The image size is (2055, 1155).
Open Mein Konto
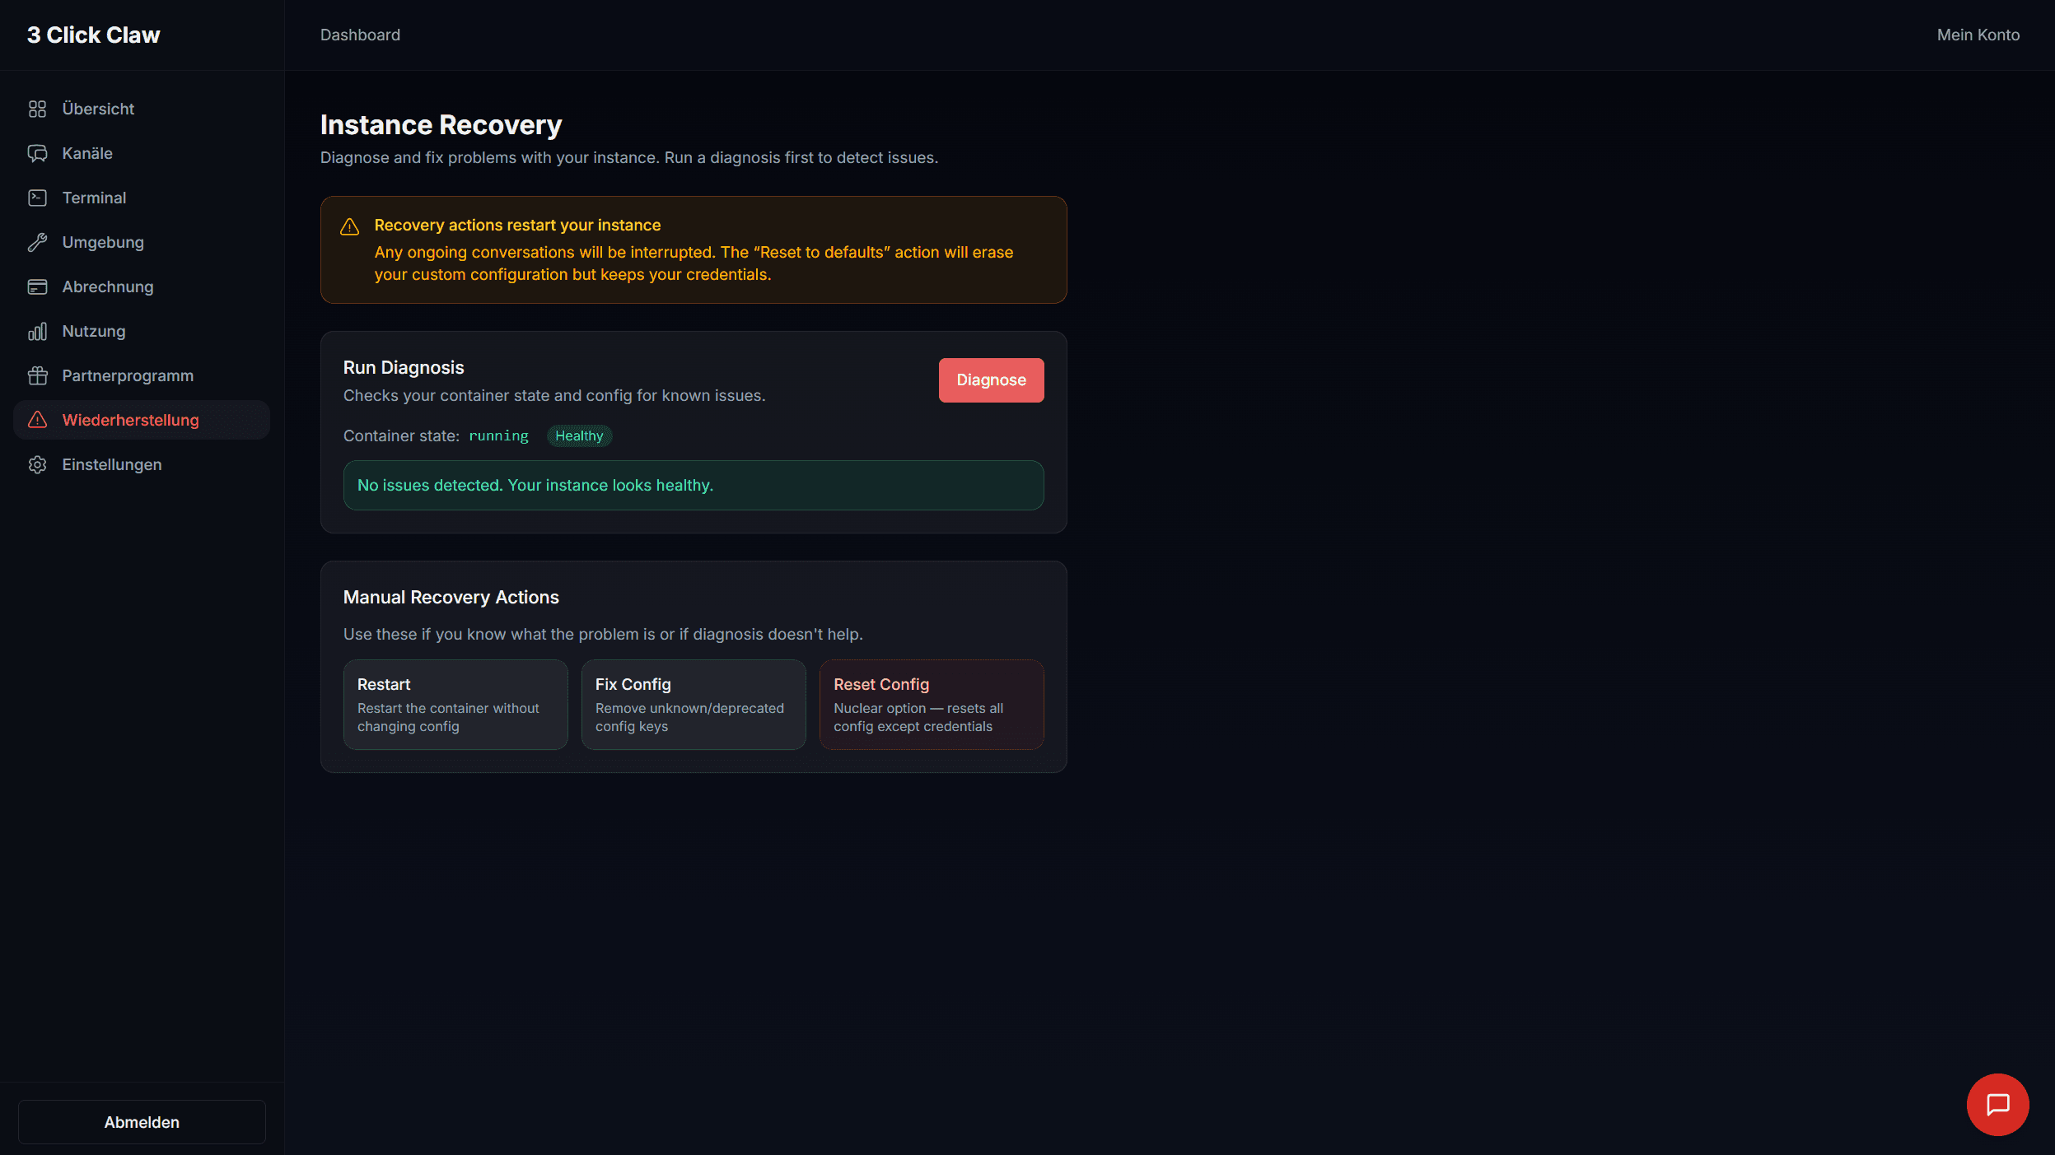(1978, 35)
